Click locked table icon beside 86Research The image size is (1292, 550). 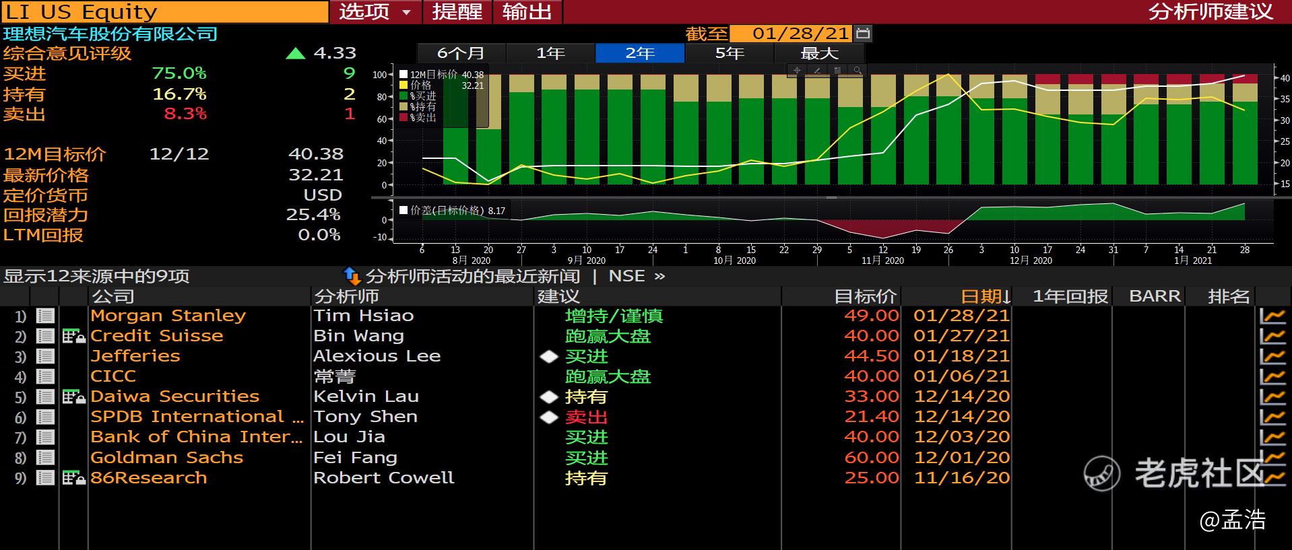[x=73, y=478]
